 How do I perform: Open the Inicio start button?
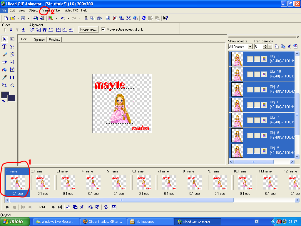tap(15, 222)
